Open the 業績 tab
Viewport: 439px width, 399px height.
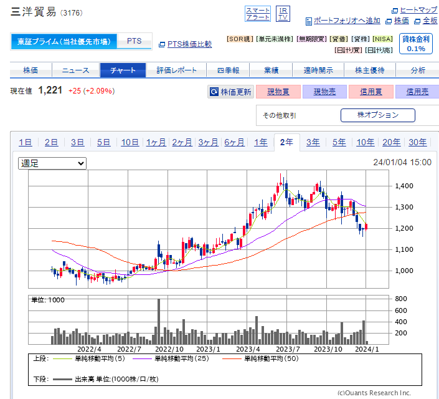271,70
